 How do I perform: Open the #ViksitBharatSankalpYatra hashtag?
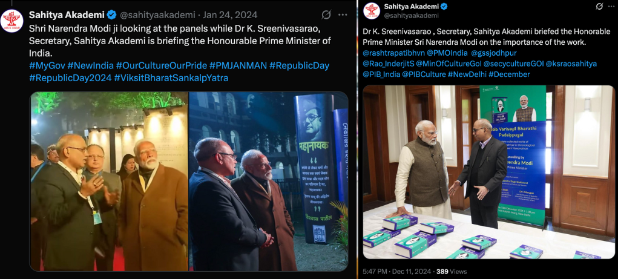click(x=171, y=78)
